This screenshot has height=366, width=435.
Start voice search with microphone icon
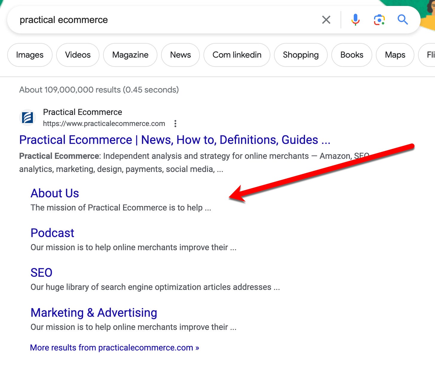[x=355, y=20]
